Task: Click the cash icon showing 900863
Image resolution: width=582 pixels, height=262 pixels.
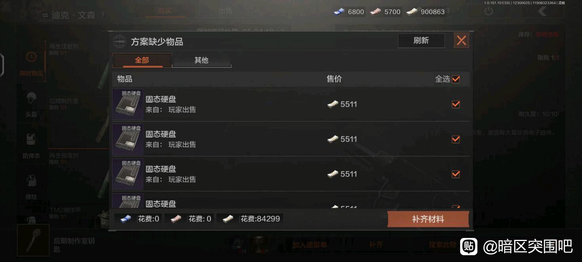Action: coord(412,12)
